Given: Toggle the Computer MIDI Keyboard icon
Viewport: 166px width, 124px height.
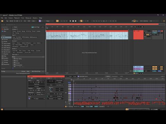Looking at the screenshot, I should tap(135, 21).
